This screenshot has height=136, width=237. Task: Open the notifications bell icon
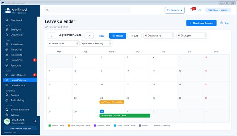tap(191, 10)
